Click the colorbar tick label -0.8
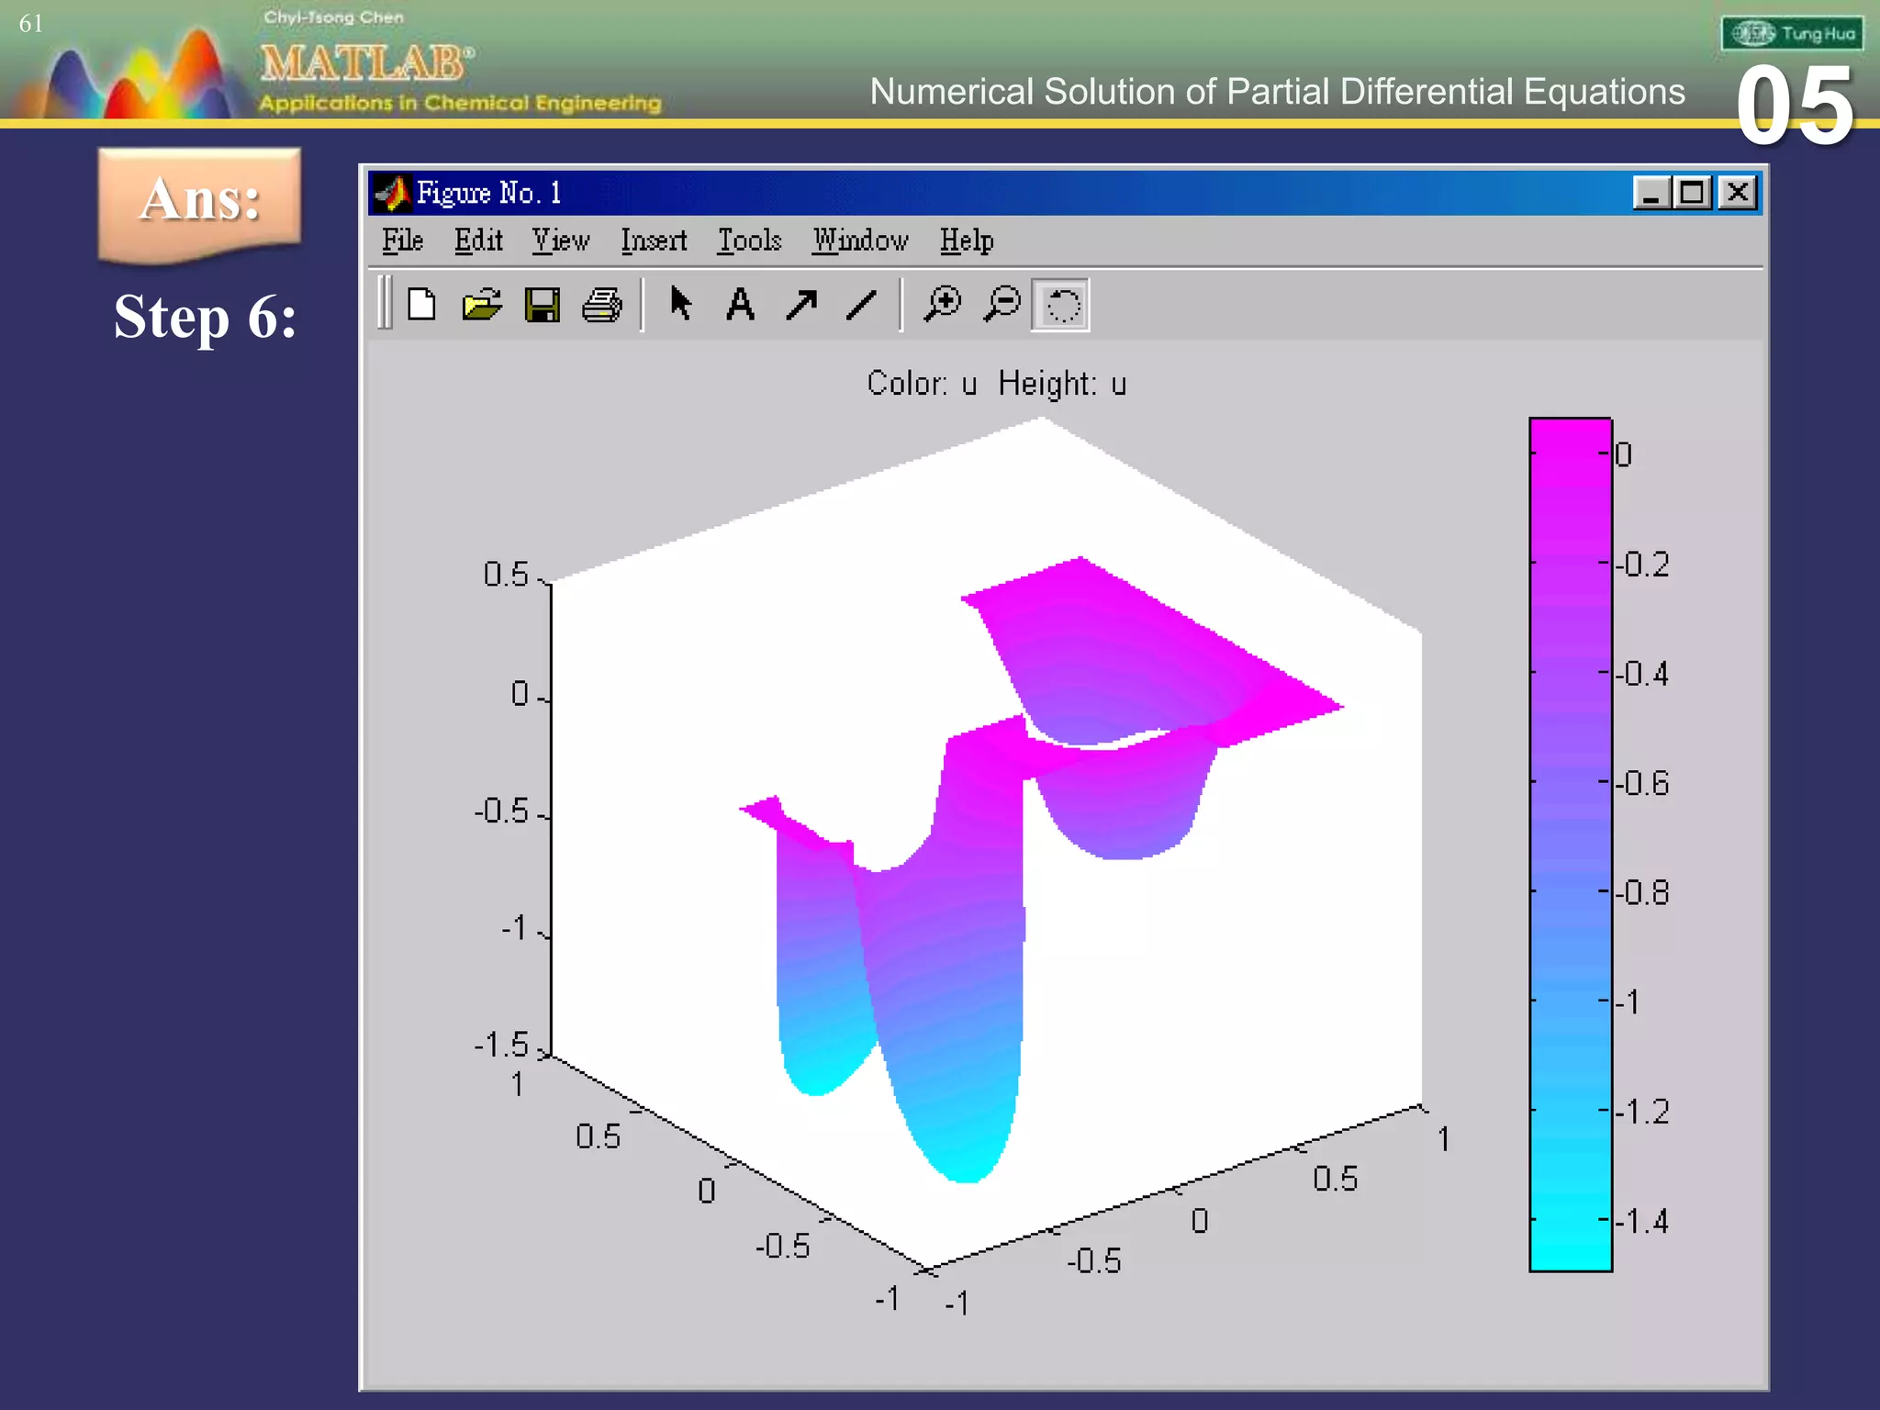The image size is (1880, 1410). [1642, 892]
